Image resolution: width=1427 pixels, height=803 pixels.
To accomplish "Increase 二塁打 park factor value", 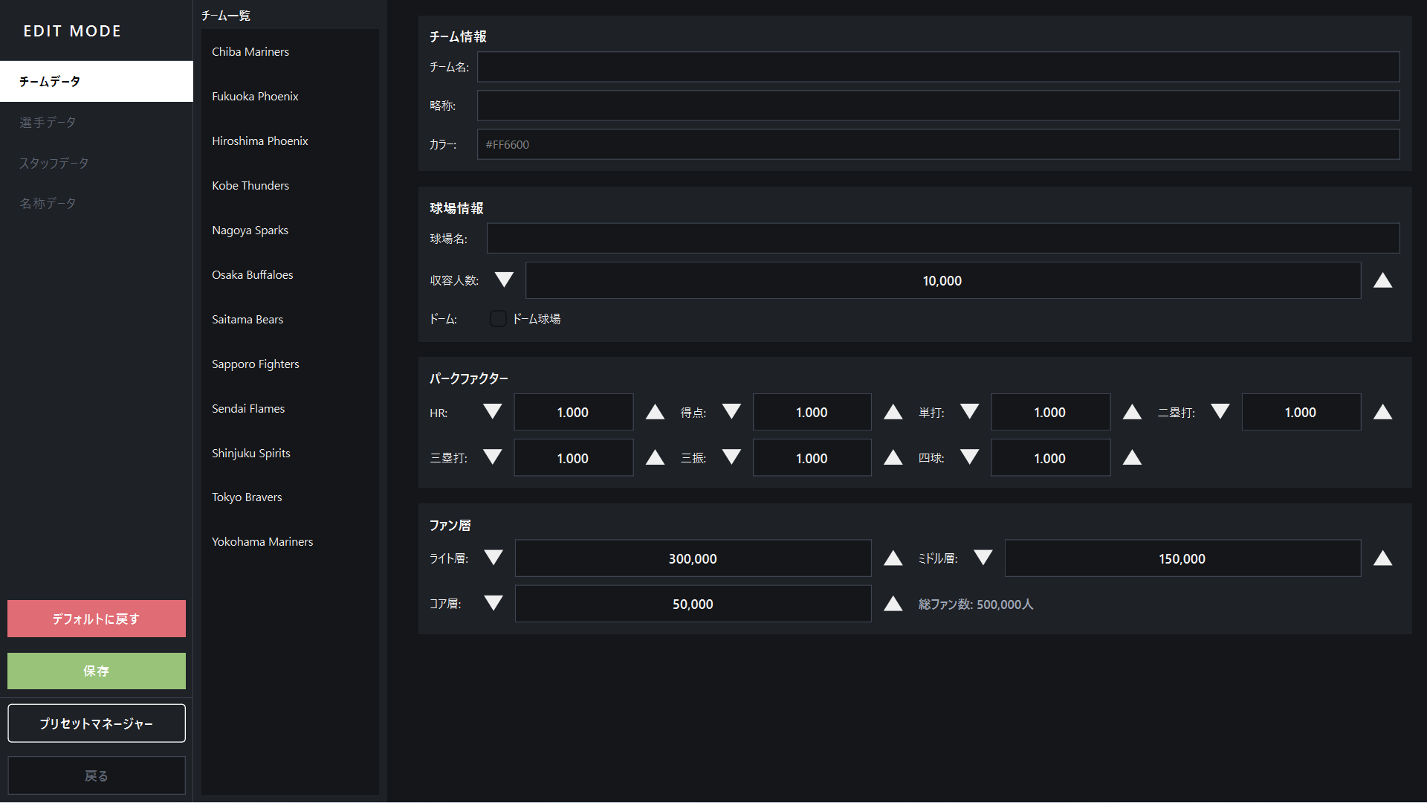I will point(1382,412).
